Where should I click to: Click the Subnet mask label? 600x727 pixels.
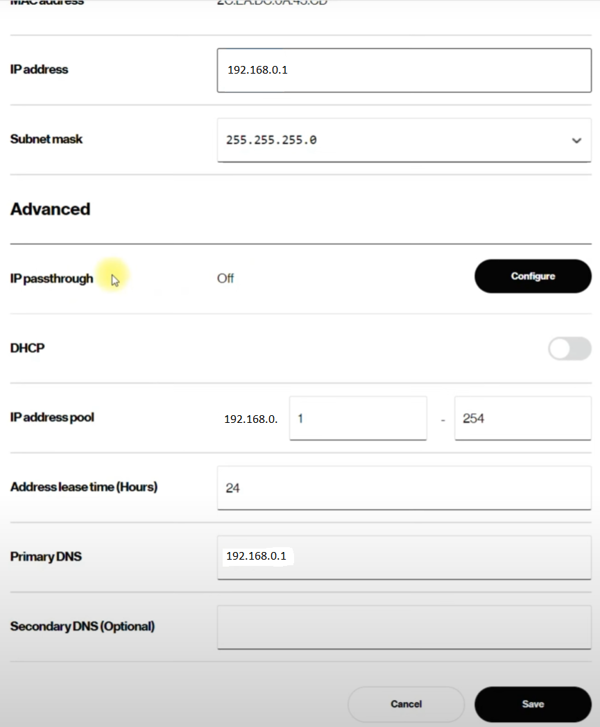(x=46, y=139)
